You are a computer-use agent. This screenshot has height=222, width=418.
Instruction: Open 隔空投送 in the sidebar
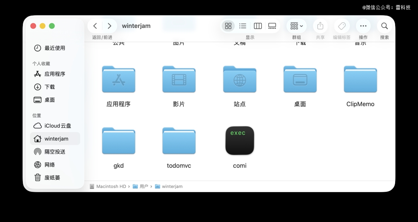click(x=55, y=152)
